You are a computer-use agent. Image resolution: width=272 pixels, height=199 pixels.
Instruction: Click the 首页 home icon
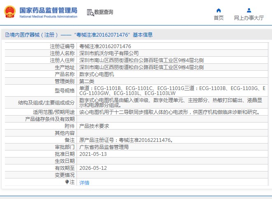click(x=219, y=10)
